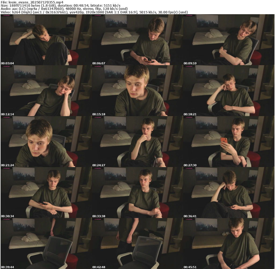Select the Video line showing h264 (High)

point(94,12)
